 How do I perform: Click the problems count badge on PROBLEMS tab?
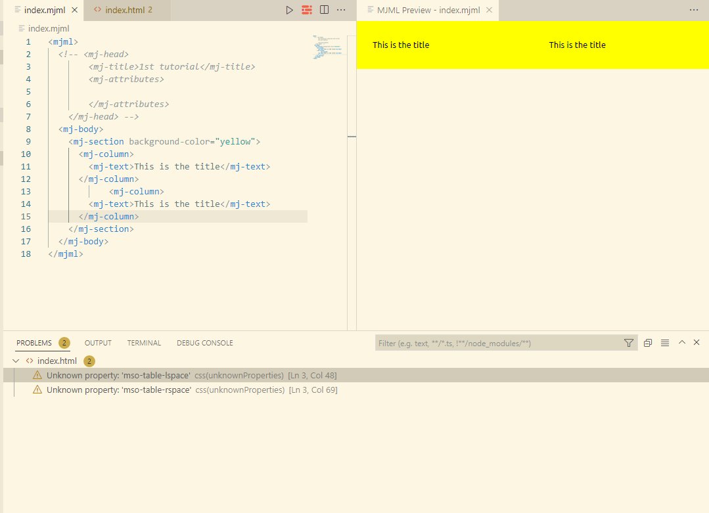[64, 343]
